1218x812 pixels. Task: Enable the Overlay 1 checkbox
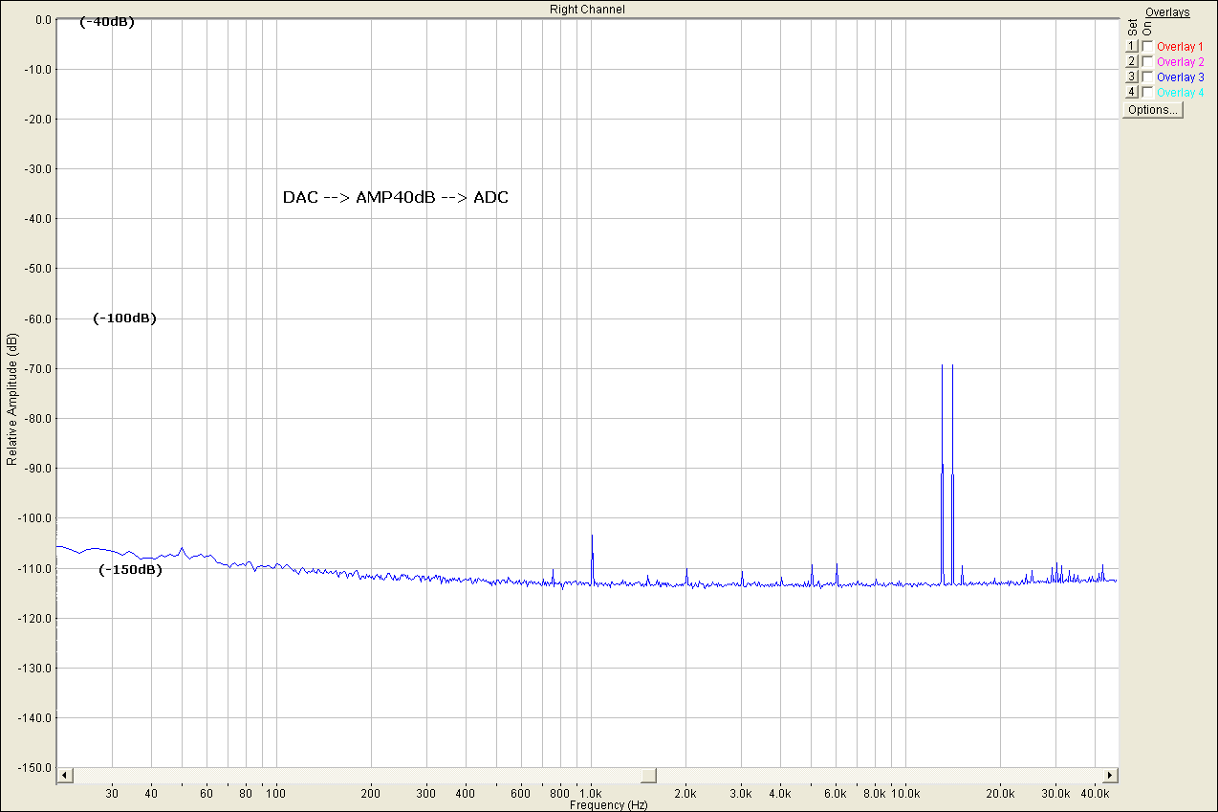(x=1147, y=46)
